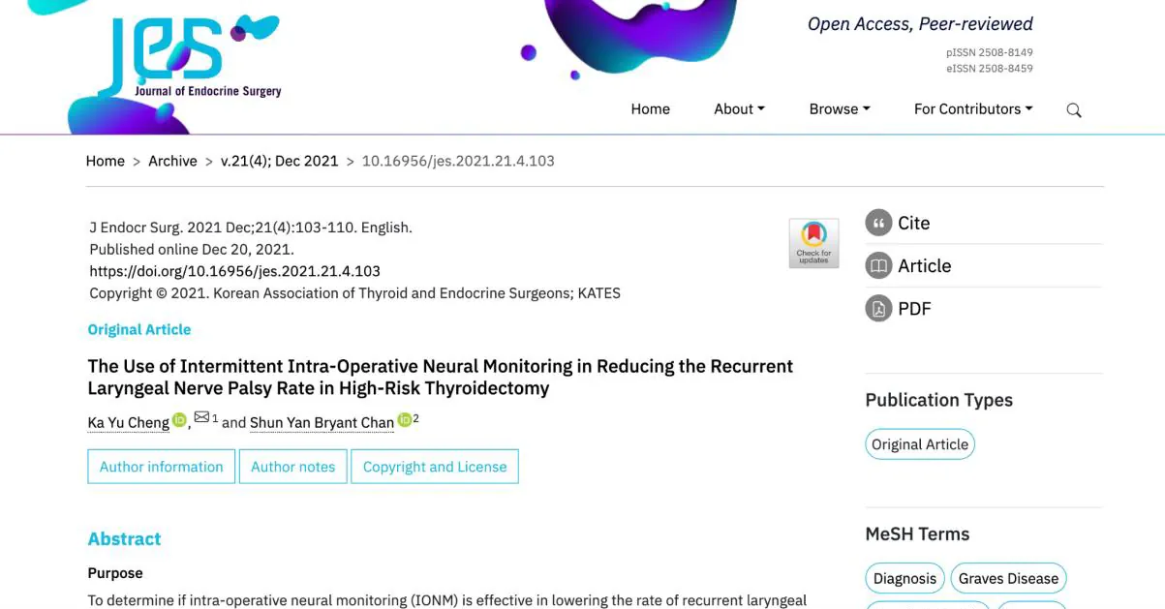The width and height of the screenshot is (1165, 609).
Task: Click the Article book icon
Action: coord(878,265)
